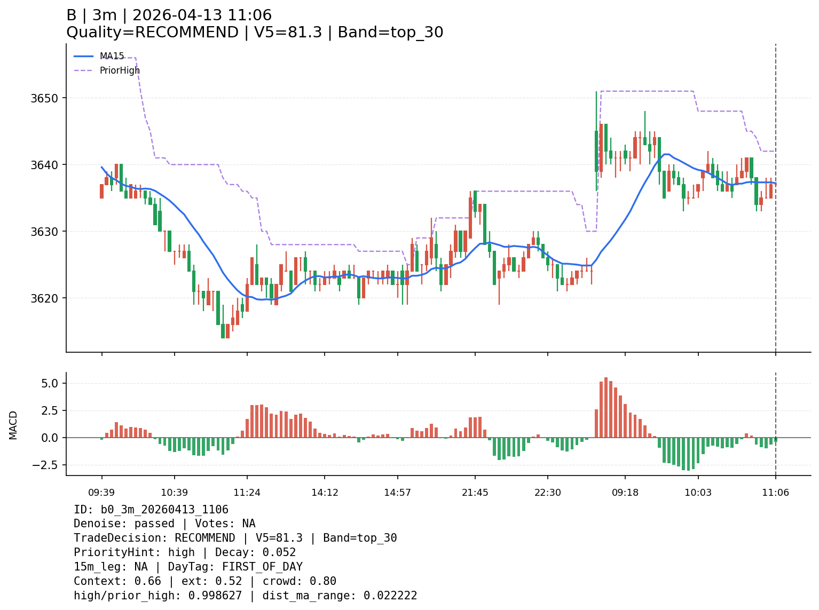Click the PriorityHint: high text line
This screenshot has height=610, width=819.
click(185, 553)
